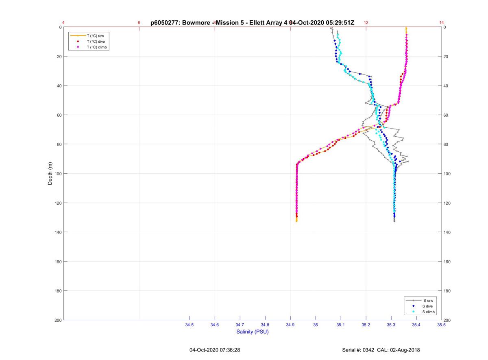Click salinity tick label '35.5'

coord(442,325)
